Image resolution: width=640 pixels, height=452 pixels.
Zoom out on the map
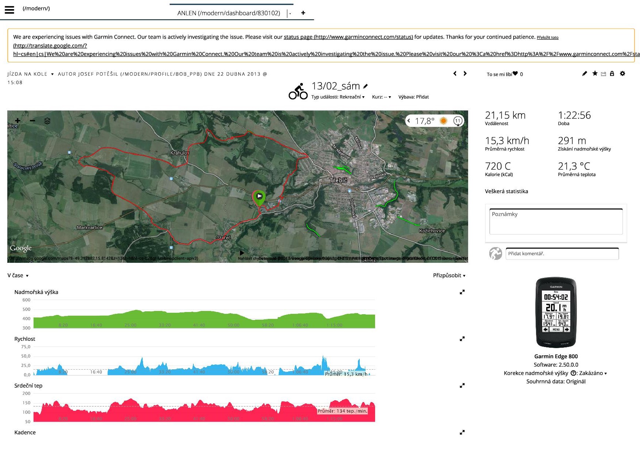pyautogui.click(x=32, y=121)
